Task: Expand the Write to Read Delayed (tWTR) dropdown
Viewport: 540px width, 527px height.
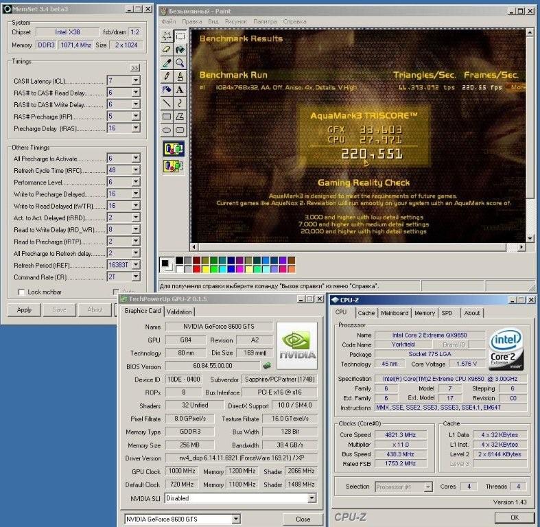Action: (136, 206)
